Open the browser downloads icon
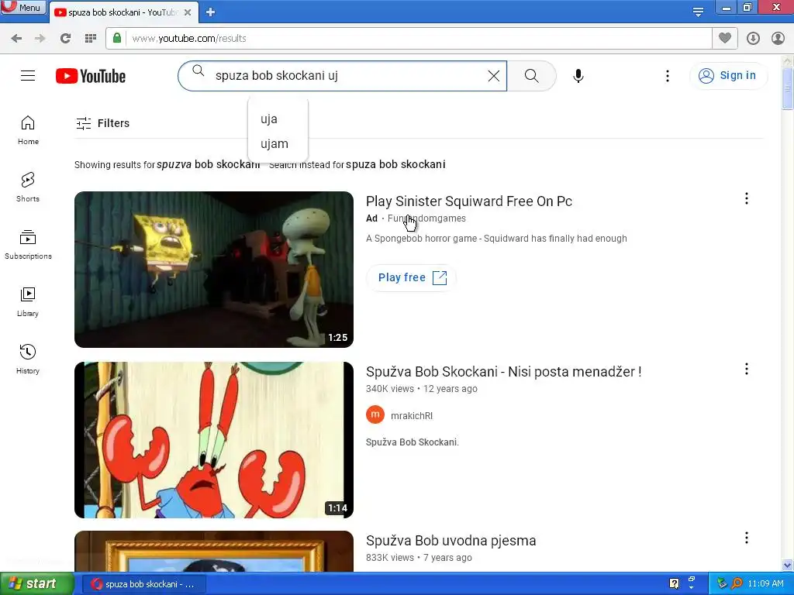The width and height of the screenshot is (794, 595). point(753,38)
